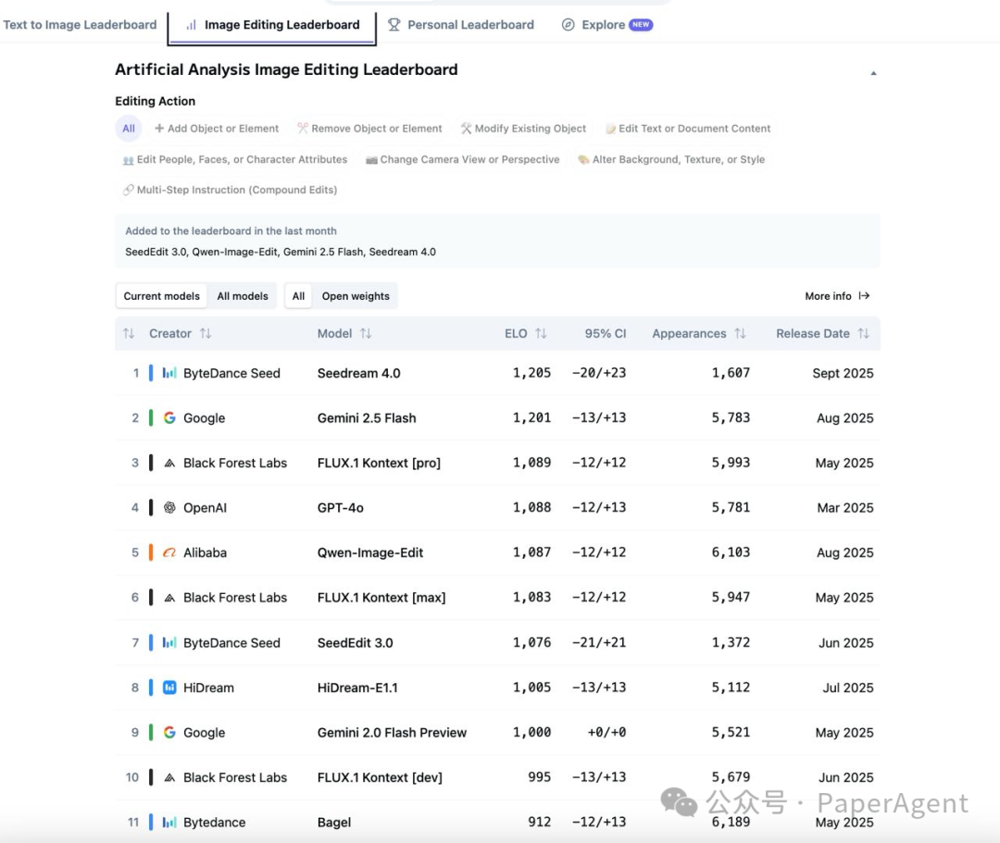Open the Bagel model entry
1000x843 pixels.
pos(334,823)
